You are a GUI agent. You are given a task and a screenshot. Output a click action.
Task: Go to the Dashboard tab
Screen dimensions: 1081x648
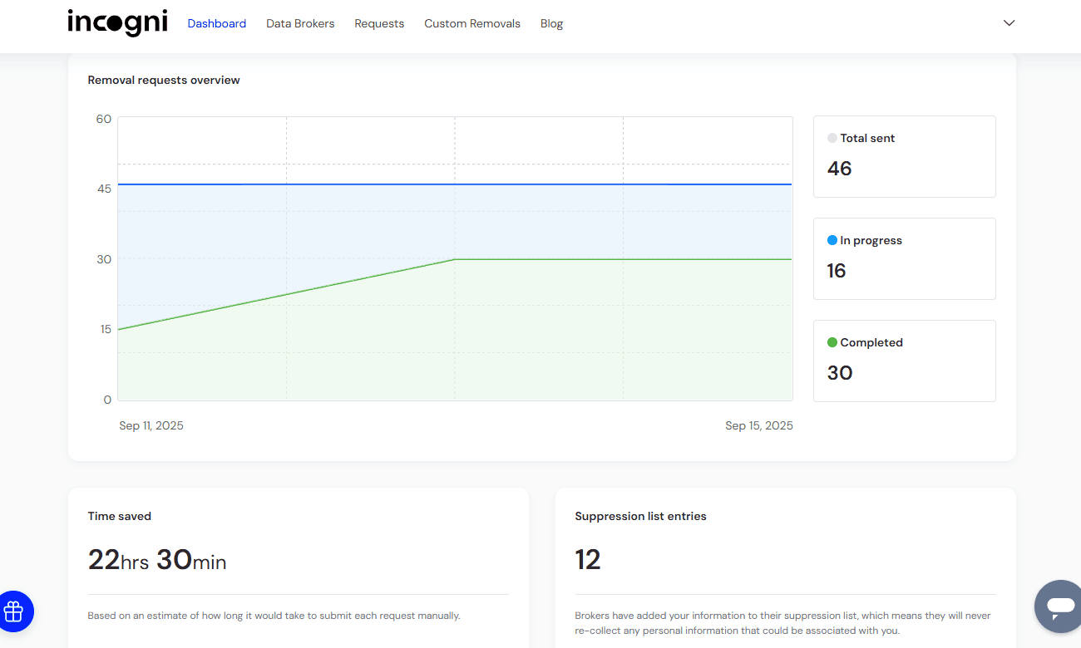click(x=217, y=23)
